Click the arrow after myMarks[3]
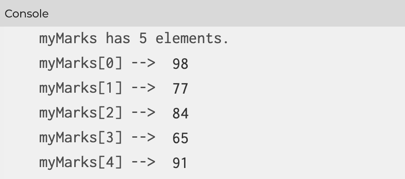 [x=143, y=138]
